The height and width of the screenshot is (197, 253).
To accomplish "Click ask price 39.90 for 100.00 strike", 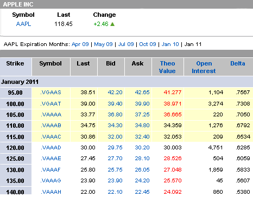I will pyautogui.click(x=142, y=104).
